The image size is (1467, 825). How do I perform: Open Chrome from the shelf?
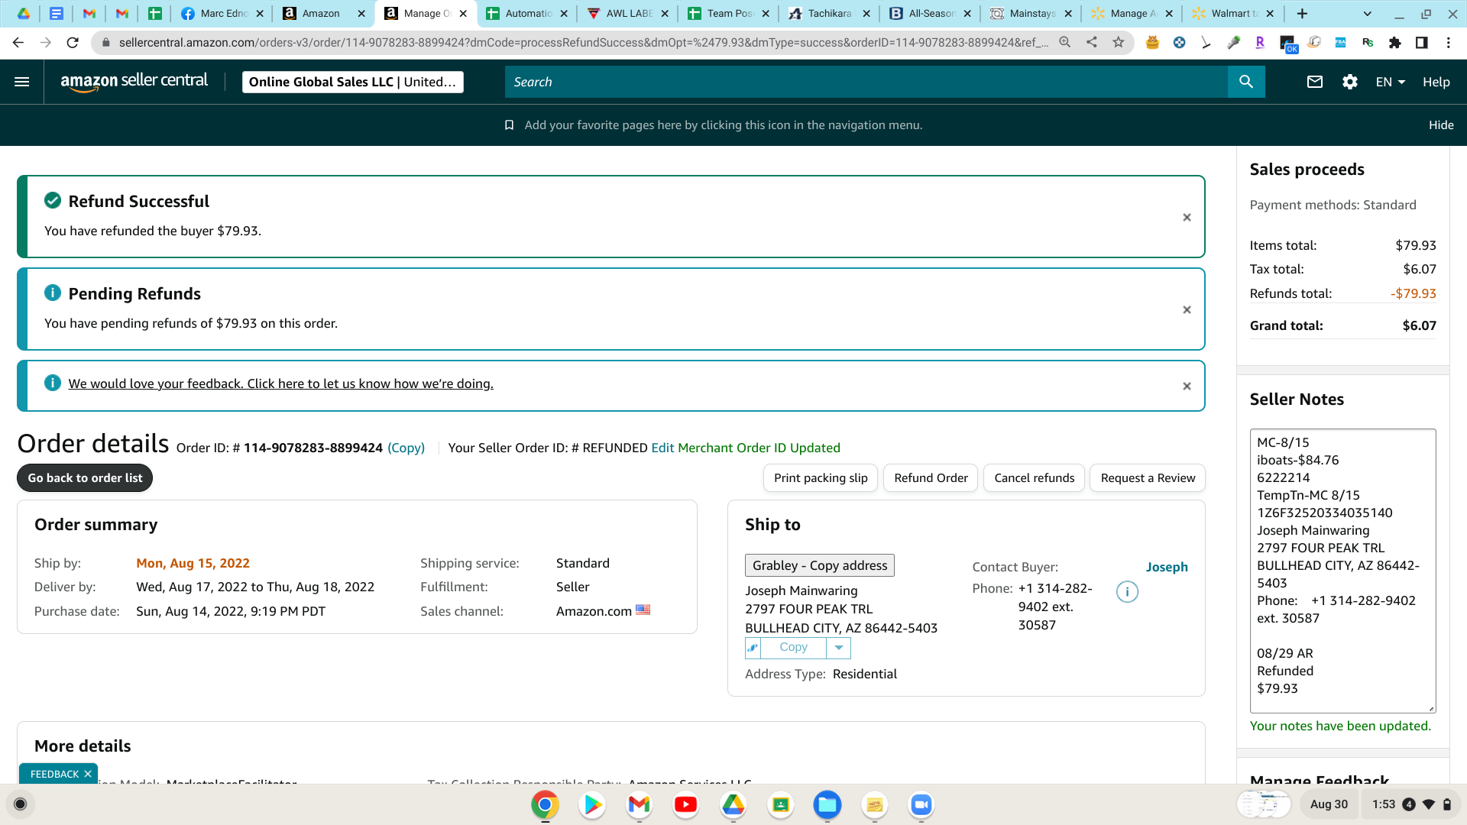[x=545, y=804]
